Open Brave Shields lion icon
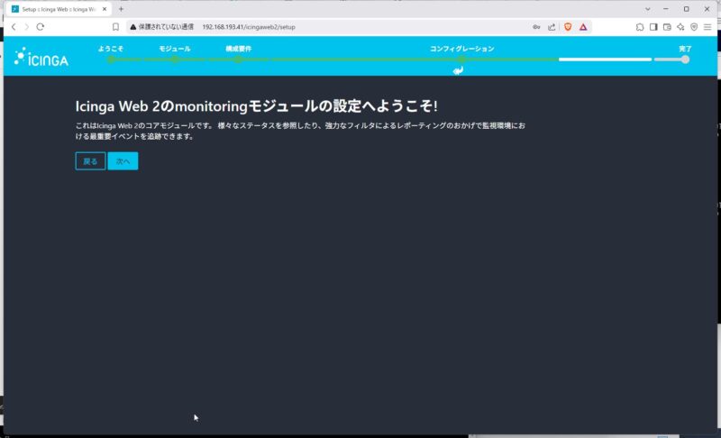The height and width of the screenshot is (438, 721). click(x=568, y=27)
